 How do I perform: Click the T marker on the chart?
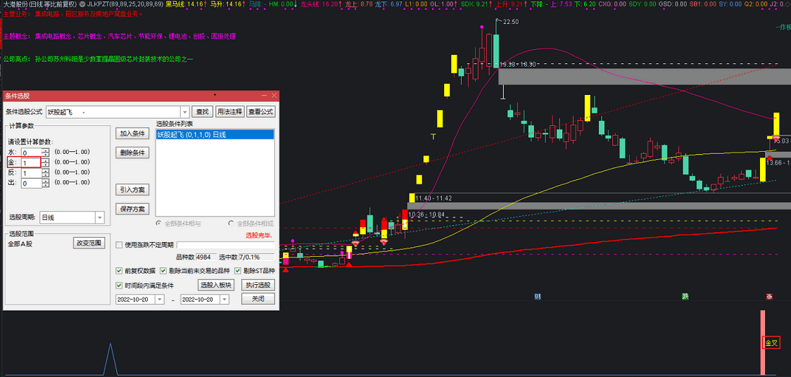coord(433,136)
